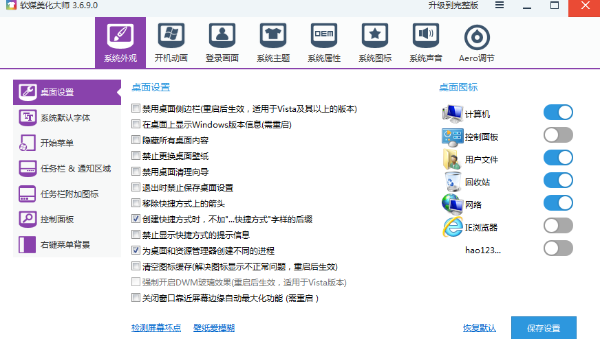Check 移除快捷方式上的箭头 option
Viewport: 600px width, 339px height.
[x=136, y=203]
